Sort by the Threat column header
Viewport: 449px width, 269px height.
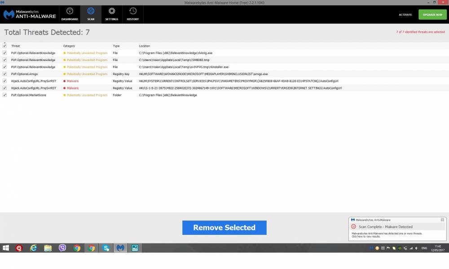pyautogui.click(x=15, y=46)
